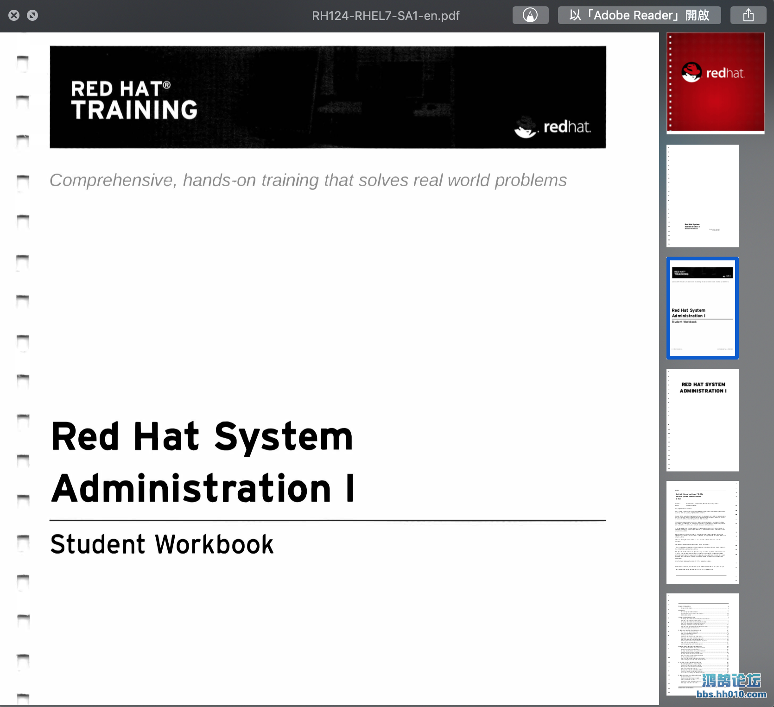This screenshot has width=774, height=707.
Task: Click the 'Student Workbook' subtitle text
Action: [x=162, y=544]
